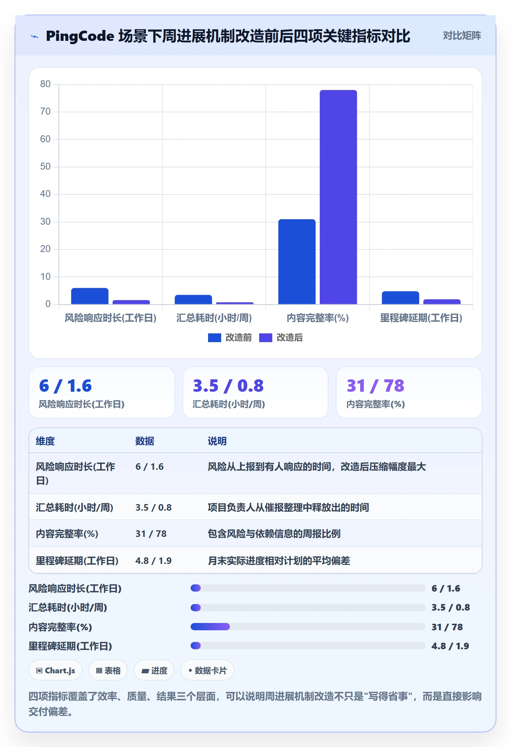Click the 表格 tag chip
511x747 pixels.
pyautogui.click(x=108, y=670)
